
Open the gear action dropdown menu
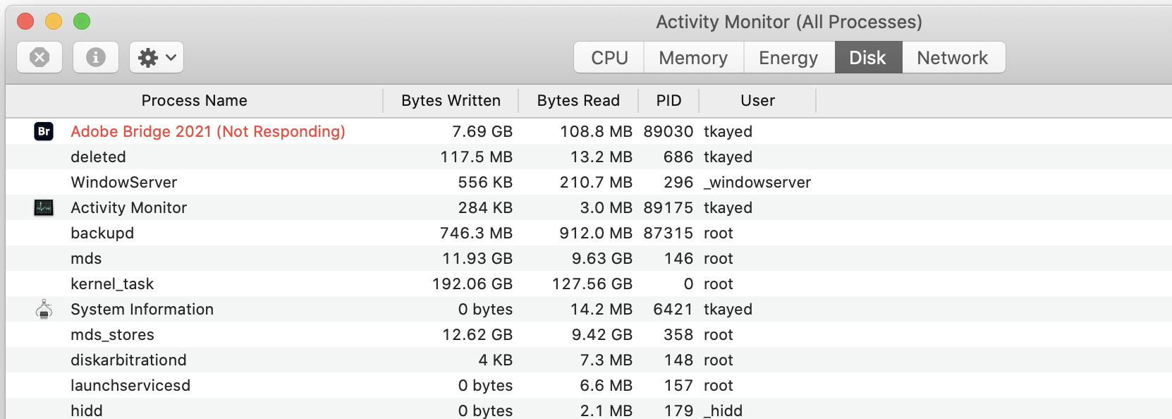click(157, 57)
